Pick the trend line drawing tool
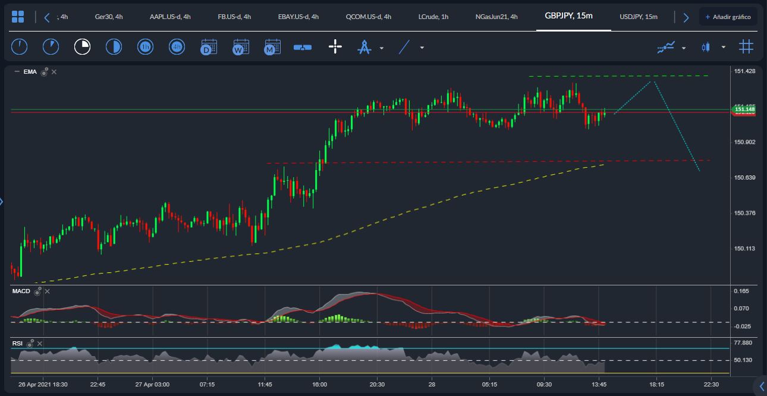 coord(404,47)
